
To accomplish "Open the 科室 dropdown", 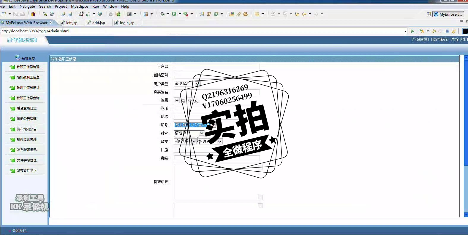I will click(189, 133).
